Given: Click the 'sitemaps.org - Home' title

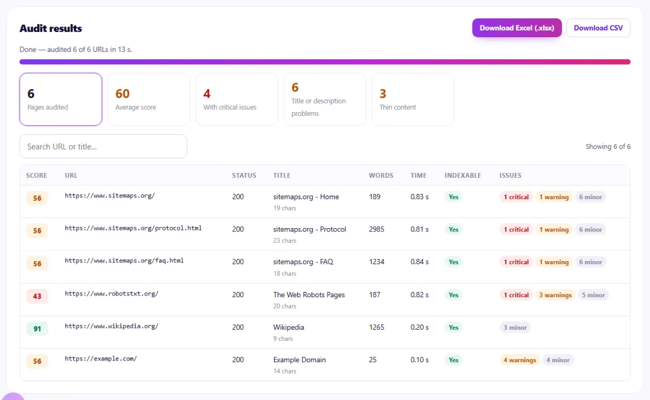Looking at the screenshot, I should pyautogui.click(x=306, y=197).
